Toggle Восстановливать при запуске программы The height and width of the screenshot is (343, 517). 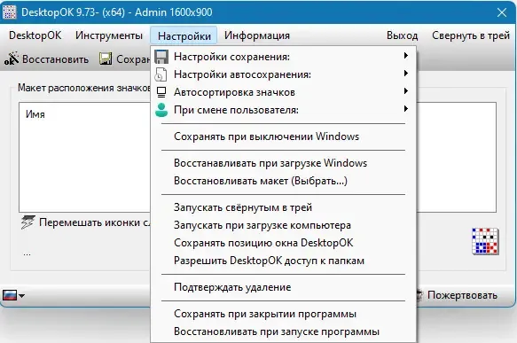[x=284, y=332]
